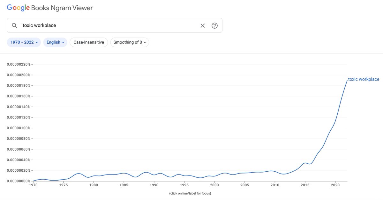
Task: Click the 0.00000060% y-axis label
Action: (19, 149)
